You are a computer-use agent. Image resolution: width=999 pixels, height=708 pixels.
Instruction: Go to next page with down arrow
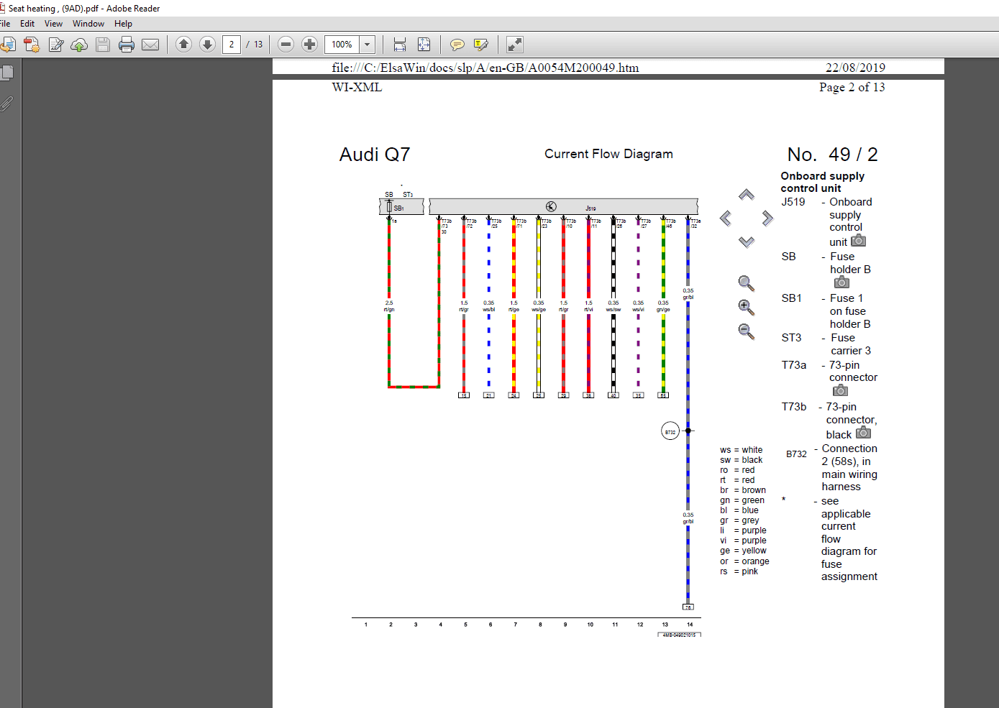(207, 45)
